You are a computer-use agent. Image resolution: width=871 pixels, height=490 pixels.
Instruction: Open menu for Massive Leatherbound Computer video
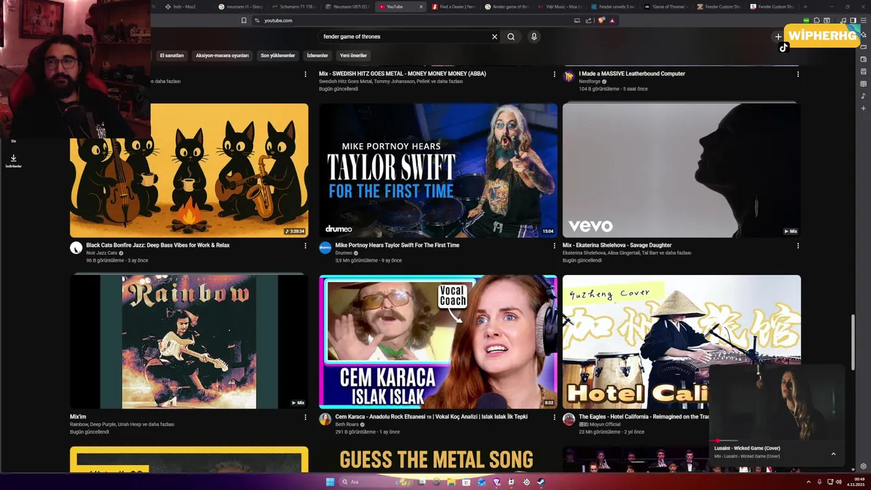coord(798,74)
